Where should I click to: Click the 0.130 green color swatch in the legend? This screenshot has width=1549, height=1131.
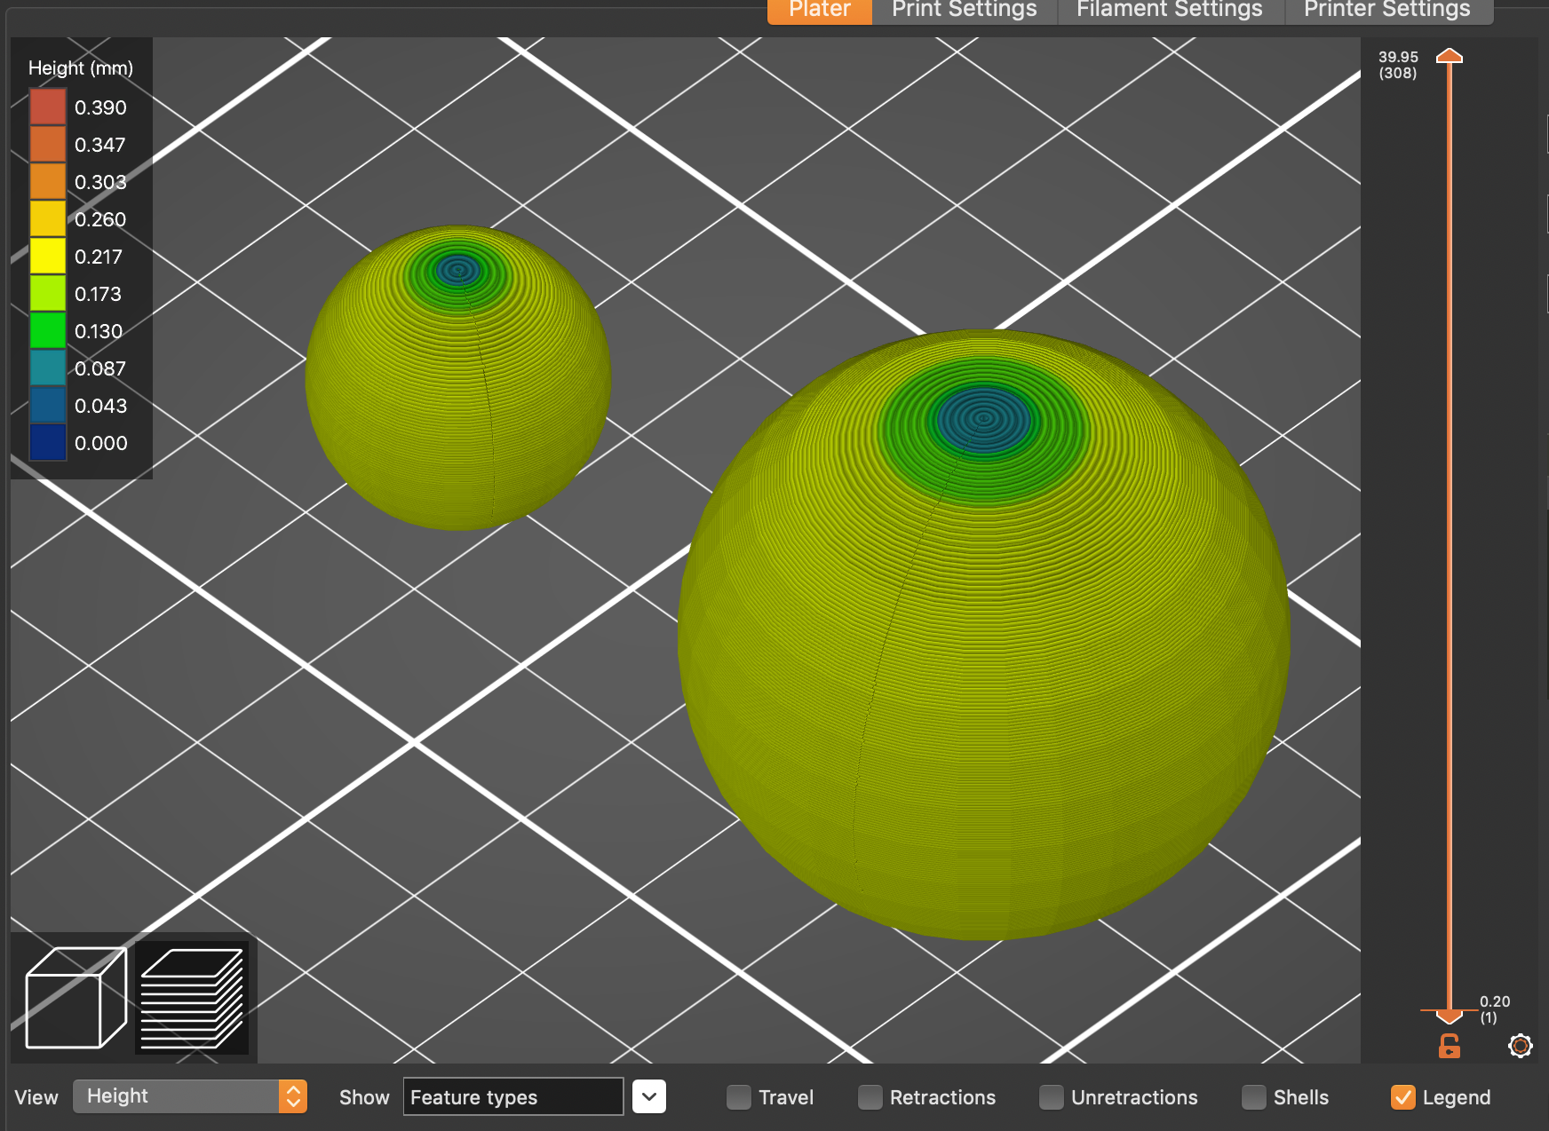[x=48, y=330]
